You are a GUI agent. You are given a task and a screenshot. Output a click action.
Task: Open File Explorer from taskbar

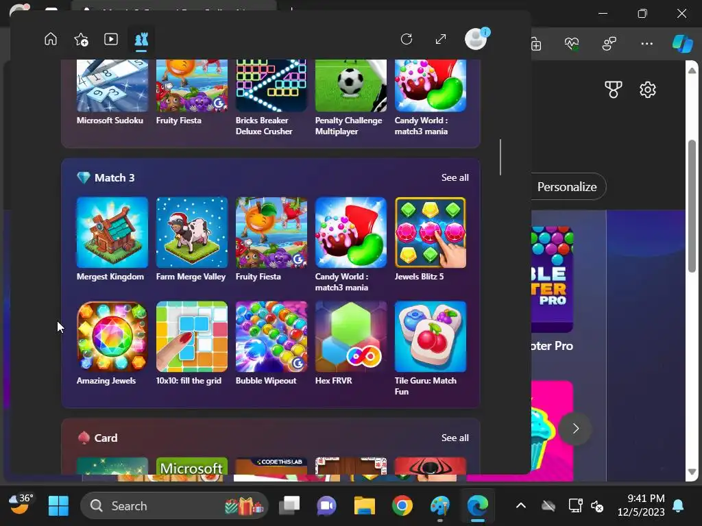(x=365, y=506)
